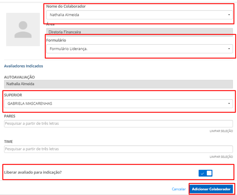Click the Cancelar link

click(x=179, y=189)
